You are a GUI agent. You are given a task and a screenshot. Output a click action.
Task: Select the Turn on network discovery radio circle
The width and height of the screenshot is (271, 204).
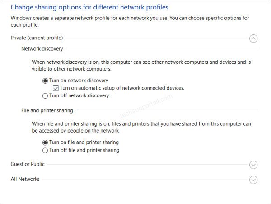pyautogui.click(x=45, y=81)
